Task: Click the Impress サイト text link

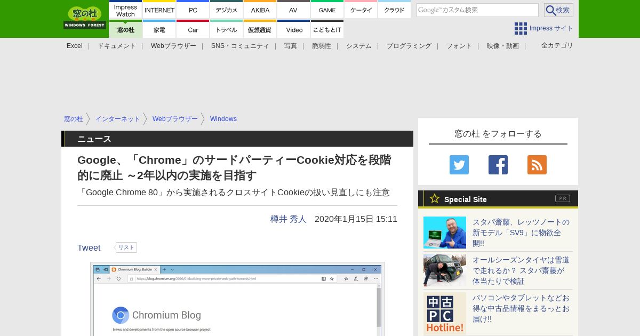Action: click(551, 28)
